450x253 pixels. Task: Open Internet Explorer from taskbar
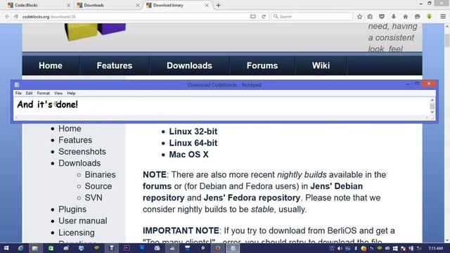[x=20, y=248]
